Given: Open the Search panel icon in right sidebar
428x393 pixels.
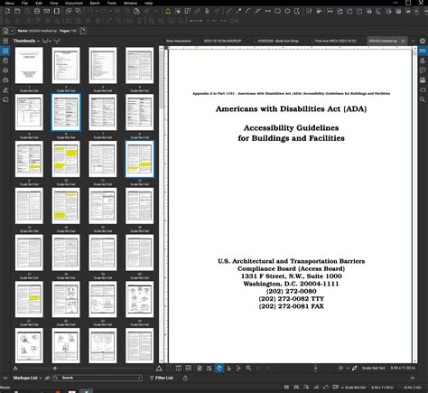Looking at the screenshot, I should tap(423, 99).
